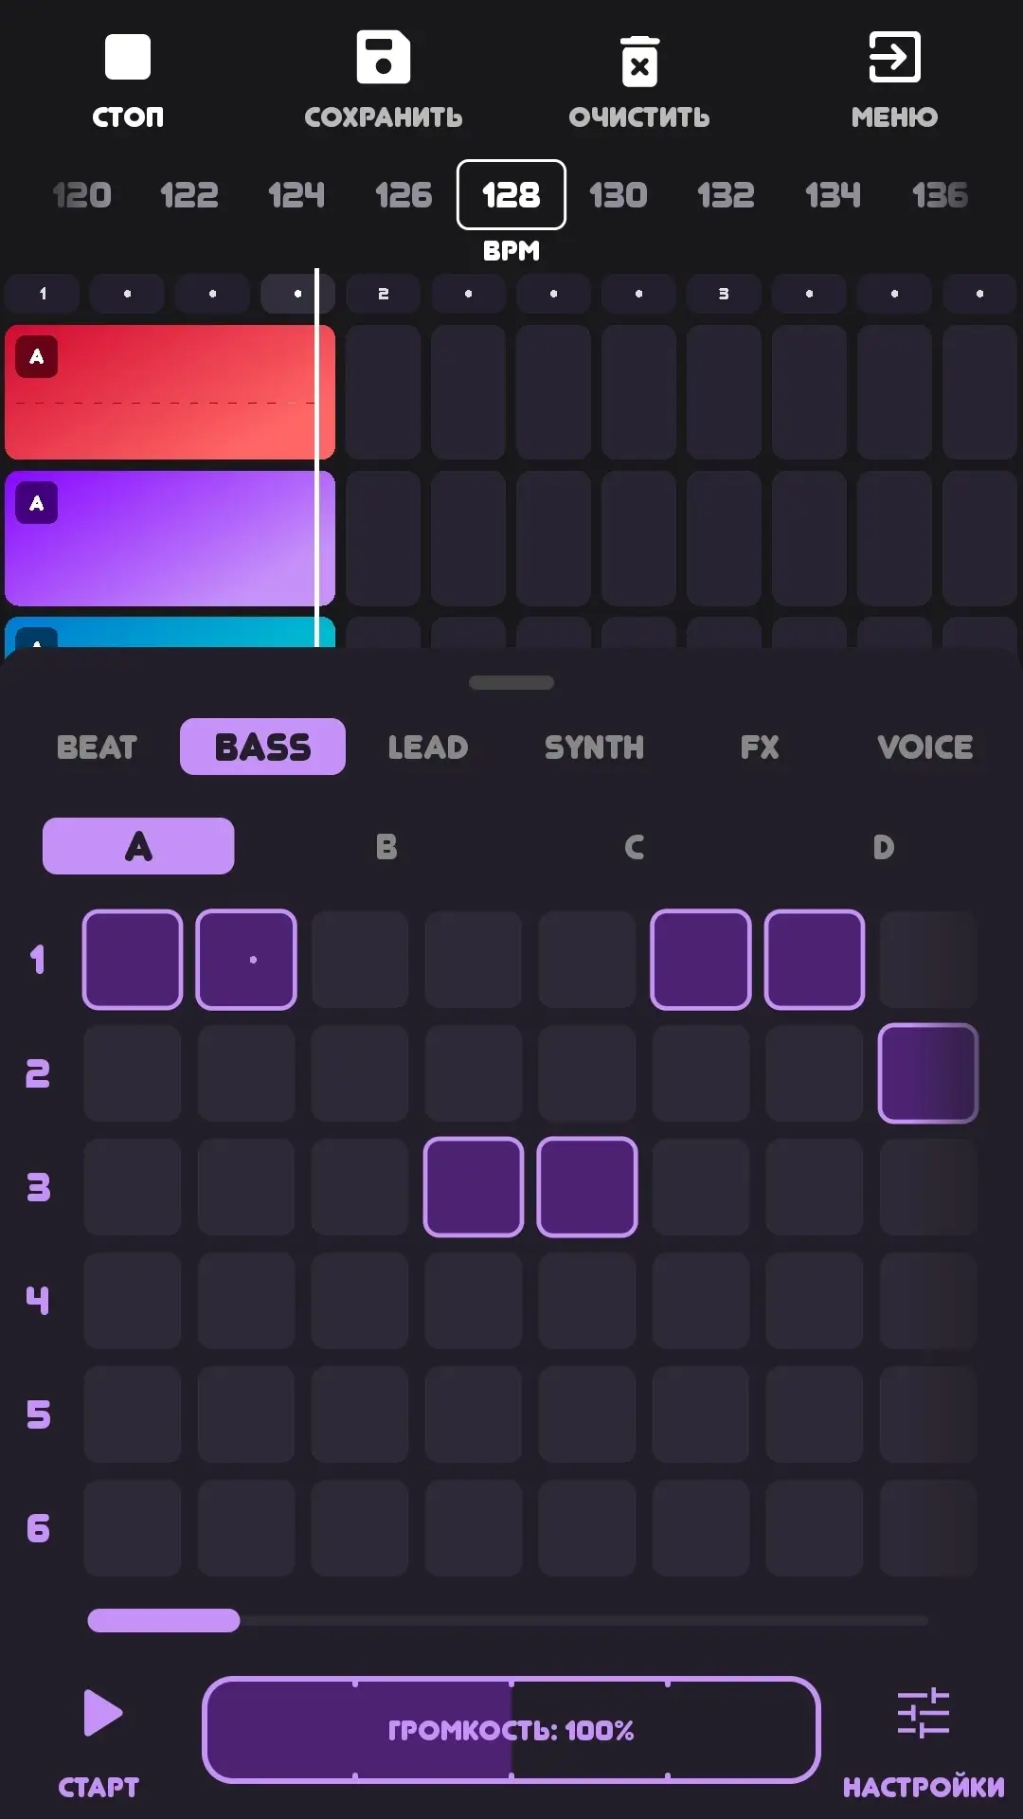This screenshot has height=1819, width=1023.
Task: Select pattern bank C
Action: click(635, 847)
